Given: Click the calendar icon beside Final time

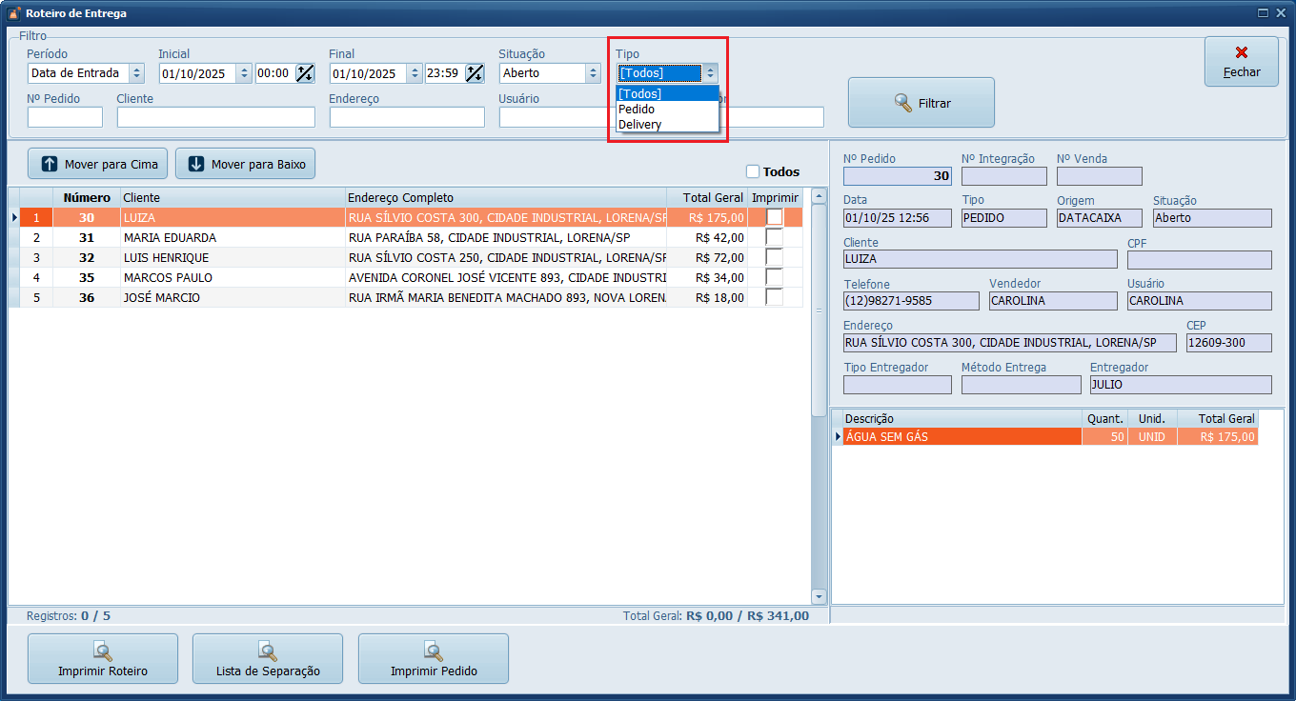Looking at the screenshot, I should [475, 73].
